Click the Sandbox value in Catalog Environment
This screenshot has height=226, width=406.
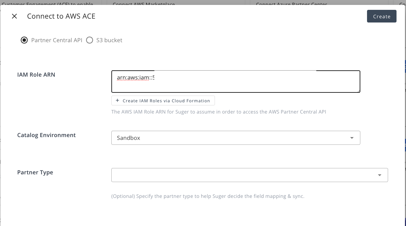point(129,138)
